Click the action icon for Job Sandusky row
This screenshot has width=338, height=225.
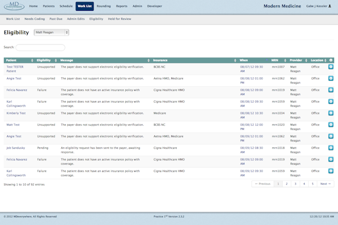tap(331, 148)
